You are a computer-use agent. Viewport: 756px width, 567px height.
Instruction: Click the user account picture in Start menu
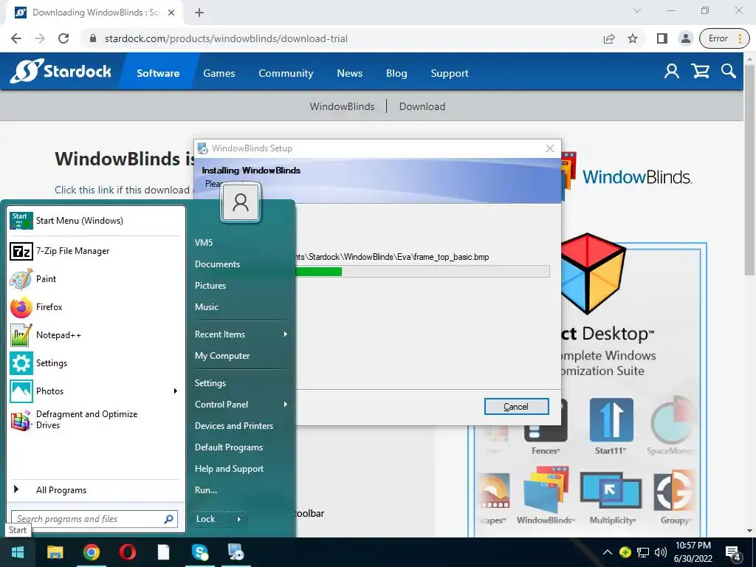[x=241, y=202]
